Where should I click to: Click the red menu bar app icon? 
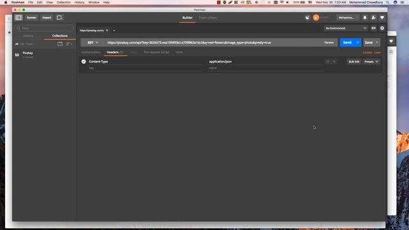tap(219, 3)
